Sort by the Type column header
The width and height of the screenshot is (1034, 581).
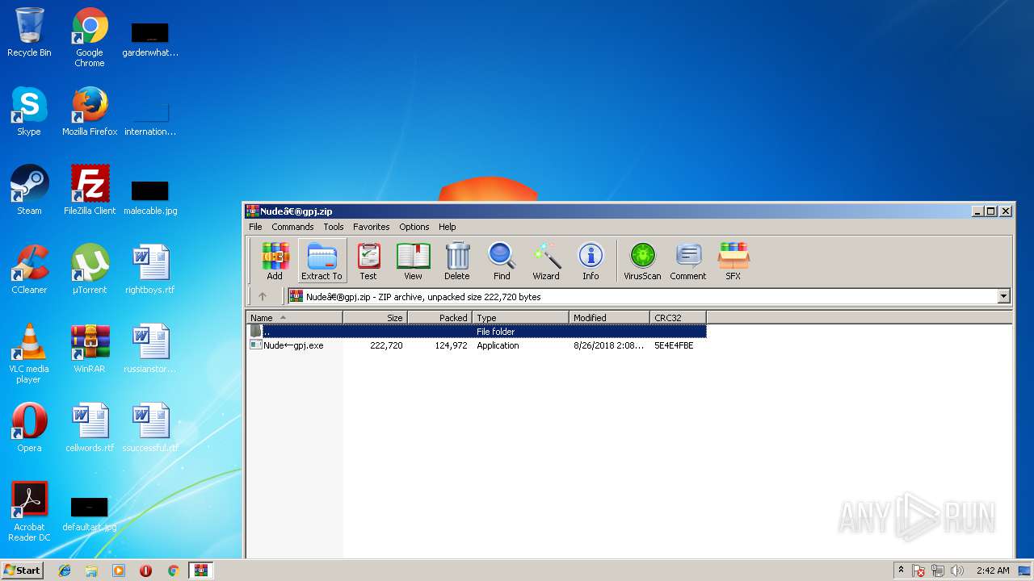520,317
